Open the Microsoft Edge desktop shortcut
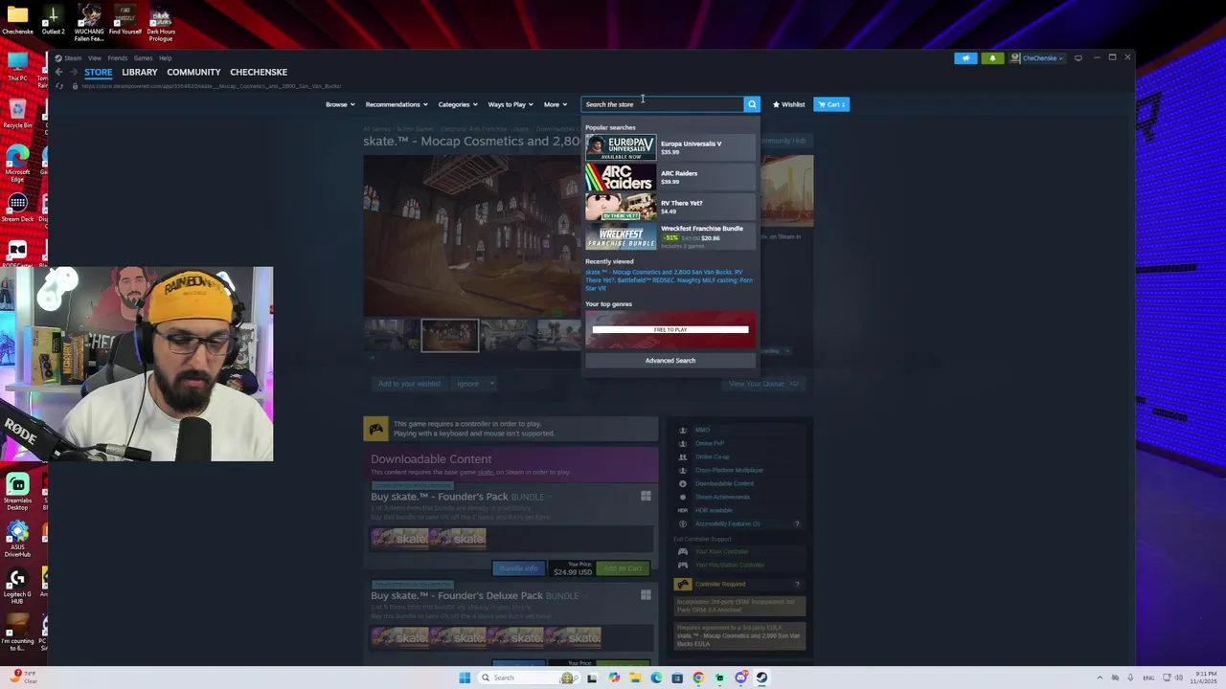Screen dimensions: 1226x689 pyautogui.click(x=17, y=164)
